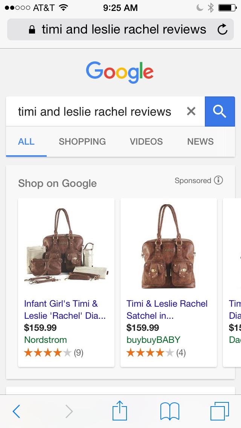Tap the Google logo
The width and height of the screenshot is (241, 428).
pyautogui.click(x=119, y=72)
